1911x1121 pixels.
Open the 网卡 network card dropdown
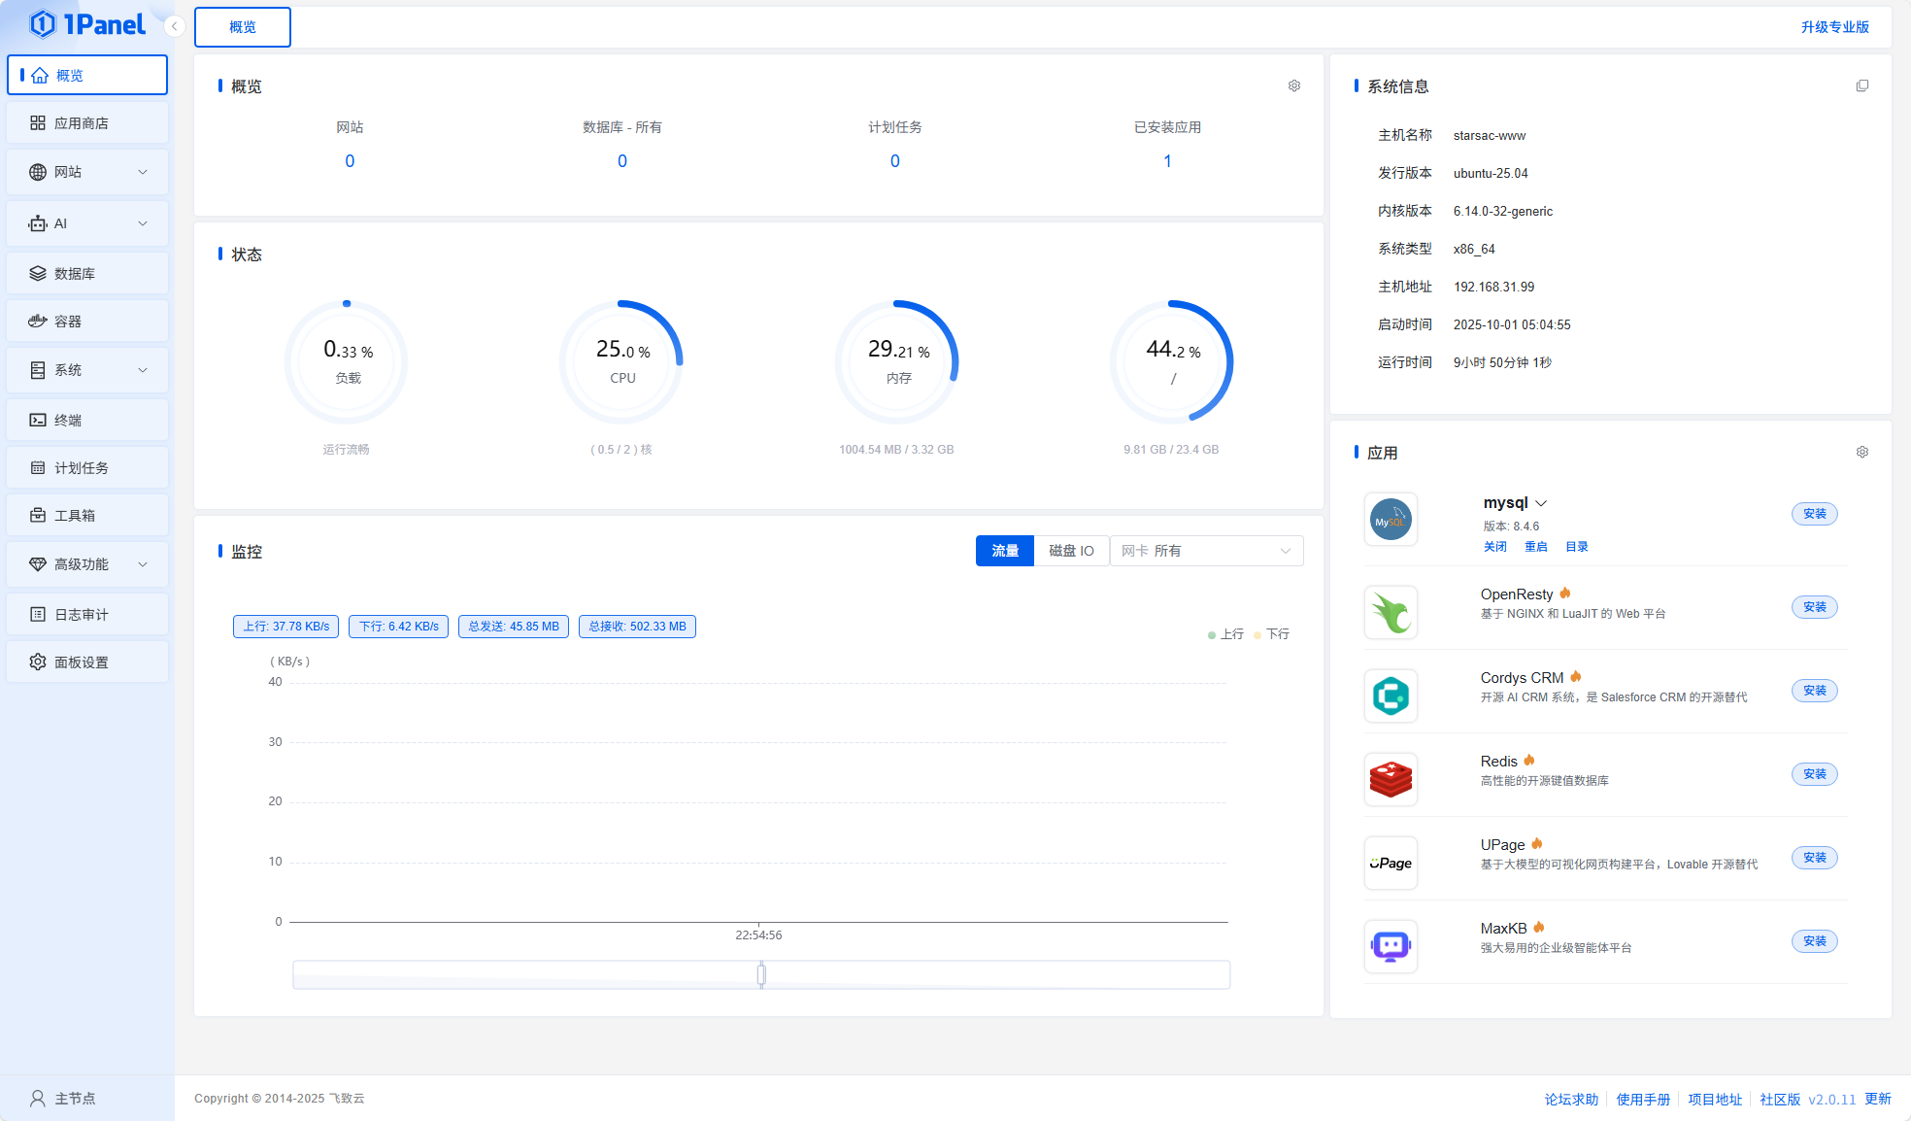[1206, 551]
